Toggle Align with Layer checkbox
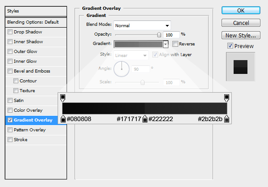The image size is (268, 187). coord(155,54)
